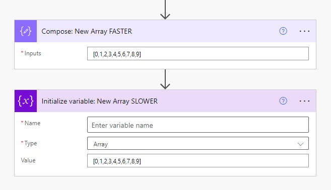Click the arrow between Compose and Initialize variable
This screenshot has height=190, width=331.
point(165,79)
